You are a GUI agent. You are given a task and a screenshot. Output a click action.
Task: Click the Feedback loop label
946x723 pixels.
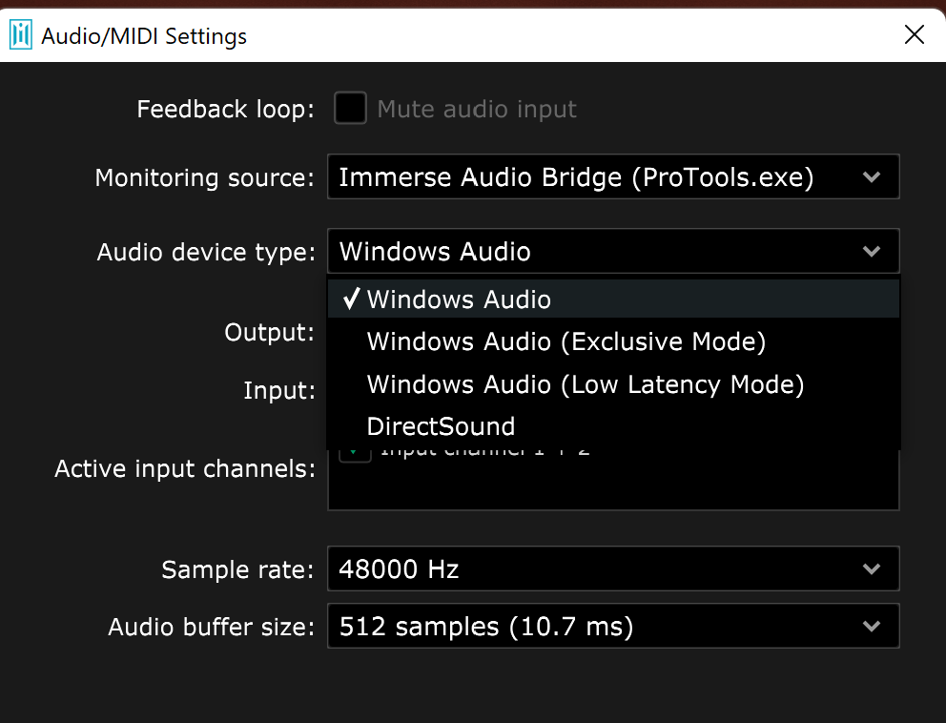(226, 110)
